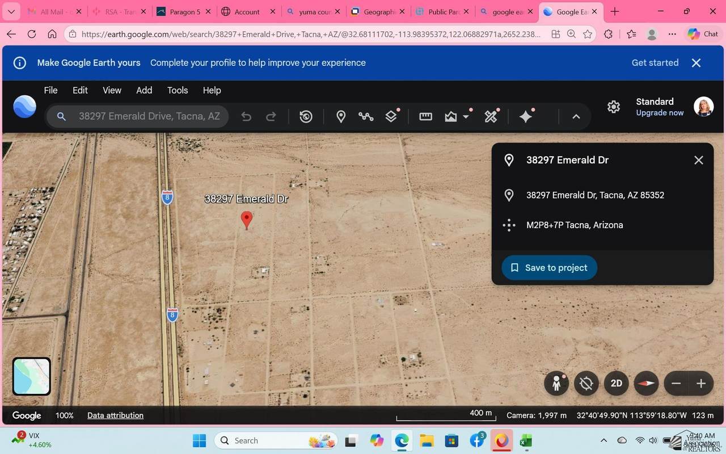Open browser extensions puzzle icon
Image resolution: width=726 pixels, height=454 pixels.
tap(609, 34)
